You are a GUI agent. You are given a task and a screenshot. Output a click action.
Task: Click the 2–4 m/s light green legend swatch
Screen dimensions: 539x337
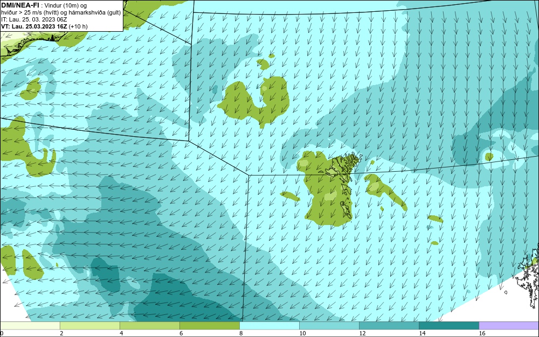click(x=89, y=326)
